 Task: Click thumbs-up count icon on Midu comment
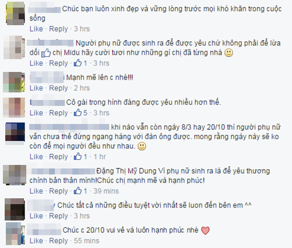pos(78,63)
